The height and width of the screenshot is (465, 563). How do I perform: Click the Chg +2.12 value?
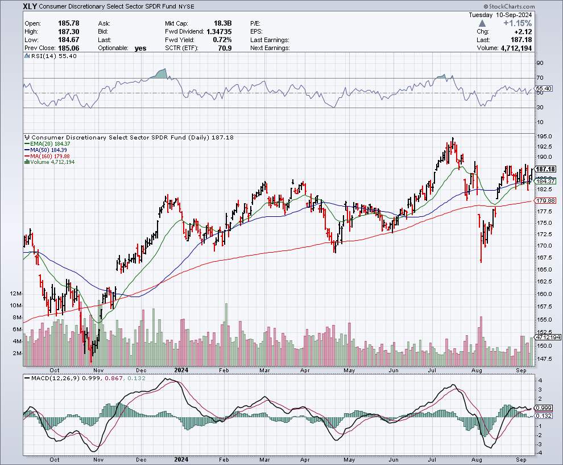[523, 32]
